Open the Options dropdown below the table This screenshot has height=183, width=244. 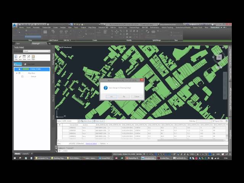click(x=104, y=143)
